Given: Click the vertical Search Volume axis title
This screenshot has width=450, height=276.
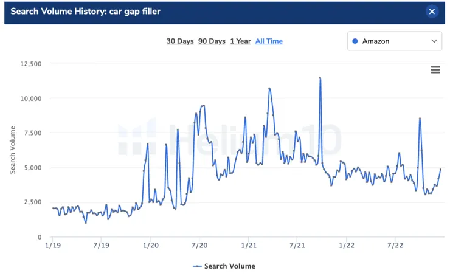Looking at the screenshot, I should click(x=13, y=150).
